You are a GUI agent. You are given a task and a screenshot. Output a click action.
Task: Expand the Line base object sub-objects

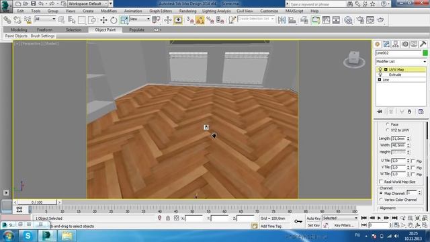pos(380,79)
